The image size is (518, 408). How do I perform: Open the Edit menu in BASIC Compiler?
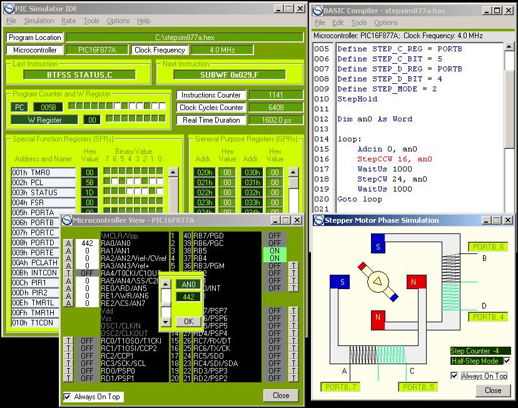(338, 23)
